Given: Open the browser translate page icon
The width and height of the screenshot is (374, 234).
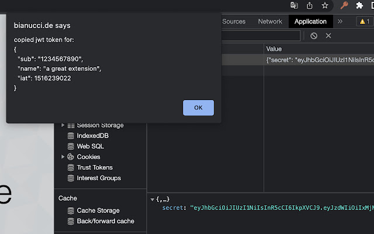Looking at the screenshot, I should (x=295, y=5).
